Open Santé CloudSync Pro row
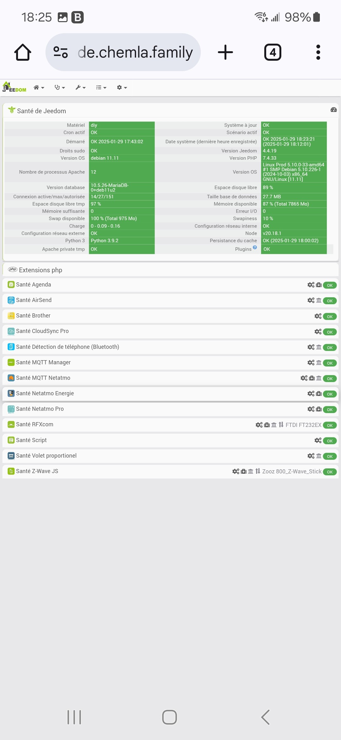341x740 pixels. click(x=170, y=331)
